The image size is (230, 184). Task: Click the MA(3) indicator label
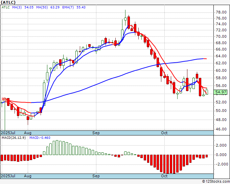click(17, 7)
